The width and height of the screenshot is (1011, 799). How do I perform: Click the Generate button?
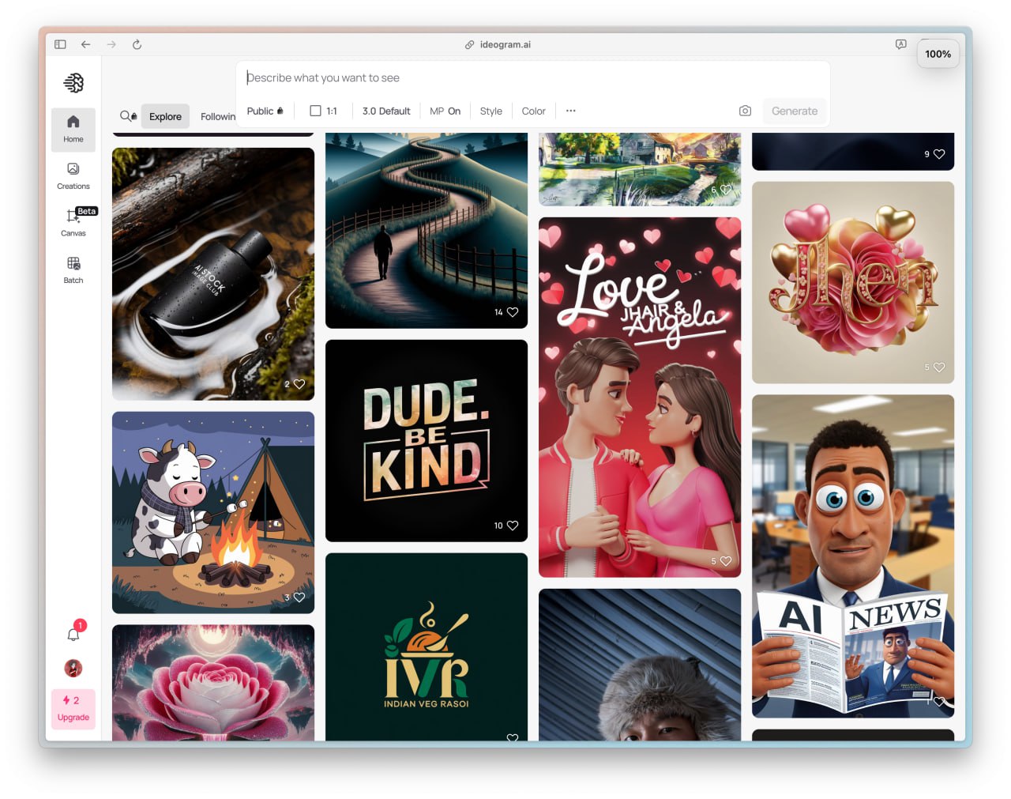[794, 111]
